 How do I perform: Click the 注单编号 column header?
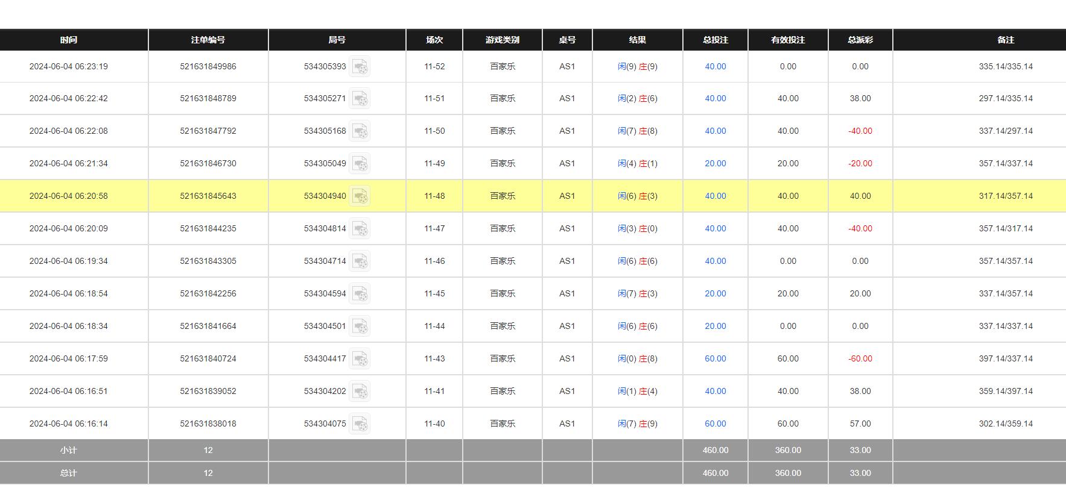click(208, 40)
